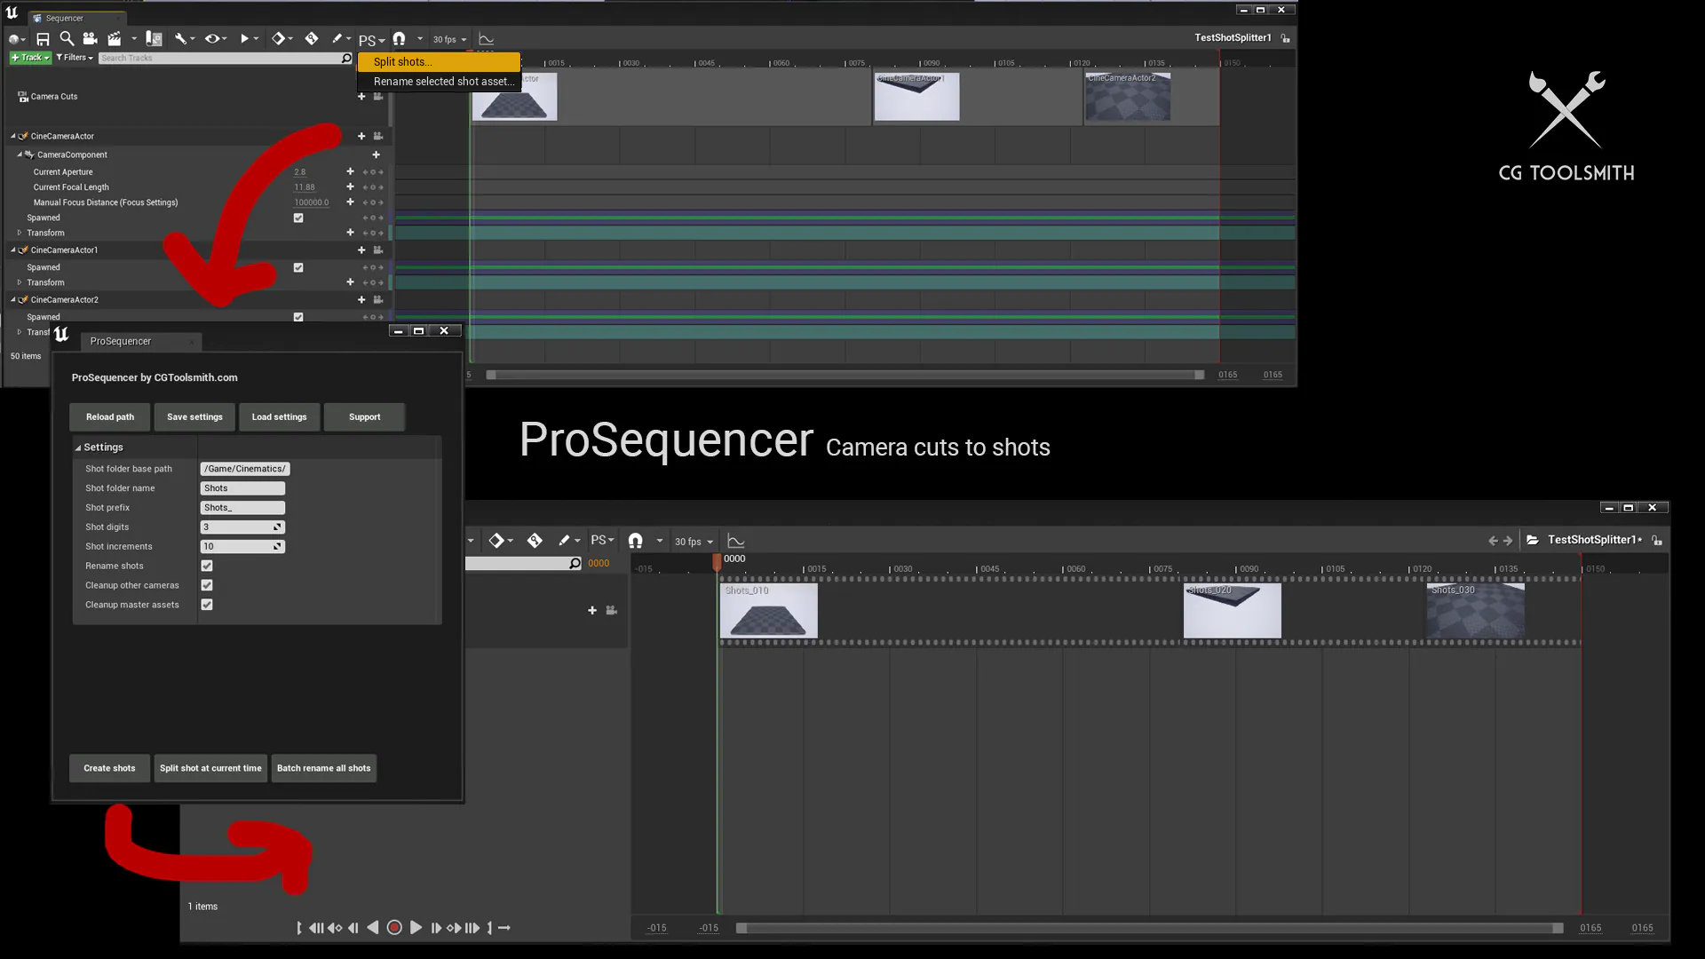Select the Split shots... menu entry

tap(439, 61)
